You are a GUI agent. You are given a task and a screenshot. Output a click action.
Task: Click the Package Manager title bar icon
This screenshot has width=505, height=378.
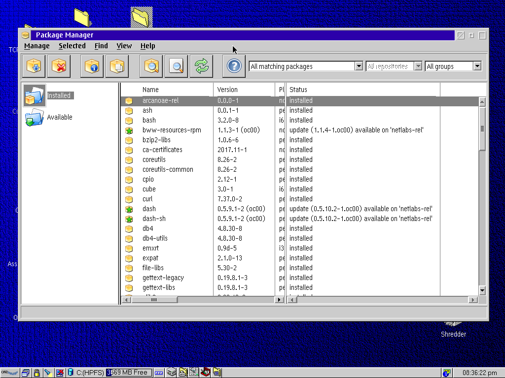(26, 35)
